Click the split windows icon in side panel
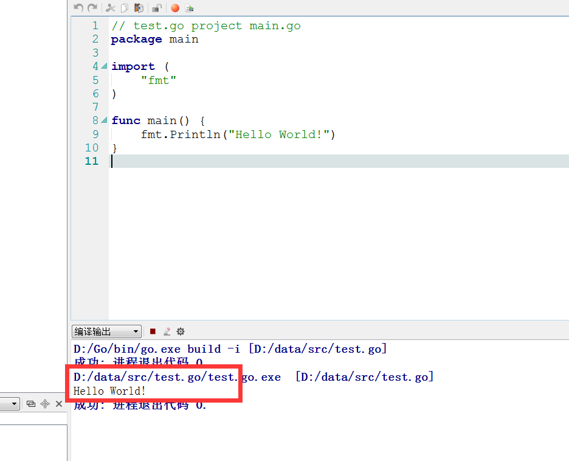Viewport: 569px width, 461px height. point(31,404)
